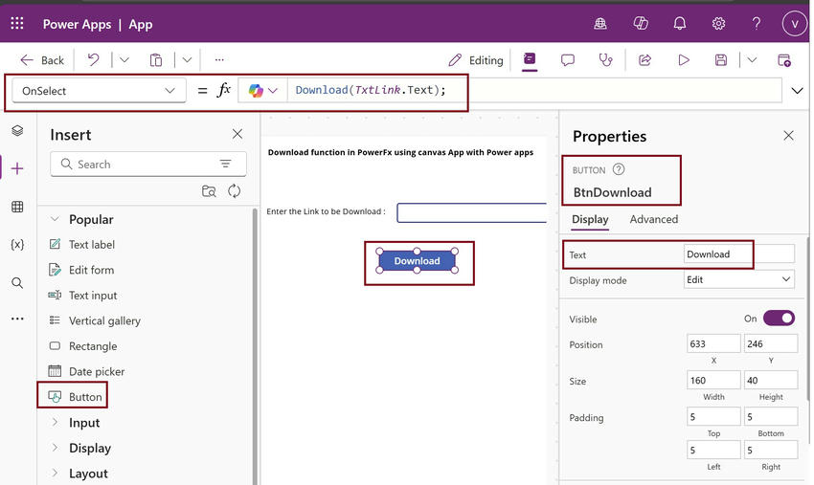Image resolution: width=814 pixels, height=485 pixels.
Task: Expand the Display section
Action: 55,448
